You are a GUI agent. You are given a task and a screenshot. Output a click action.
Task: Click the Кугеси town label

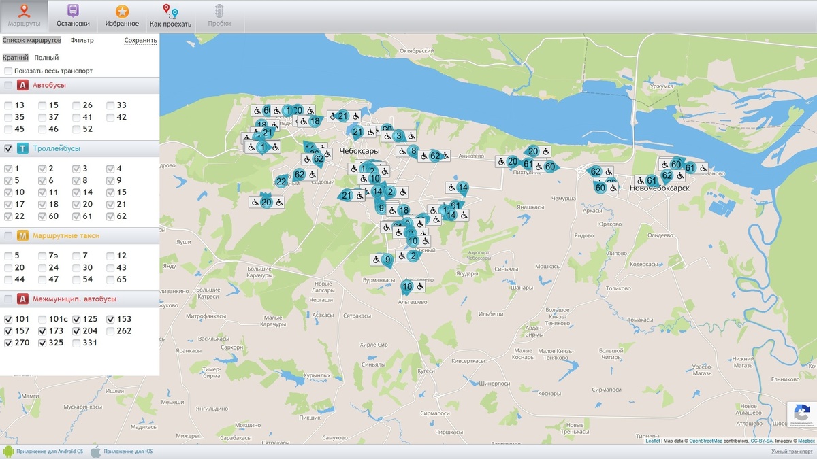426,371
